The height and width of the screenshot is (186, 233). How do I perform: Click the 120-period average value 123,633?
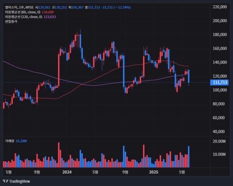(50, 17)
